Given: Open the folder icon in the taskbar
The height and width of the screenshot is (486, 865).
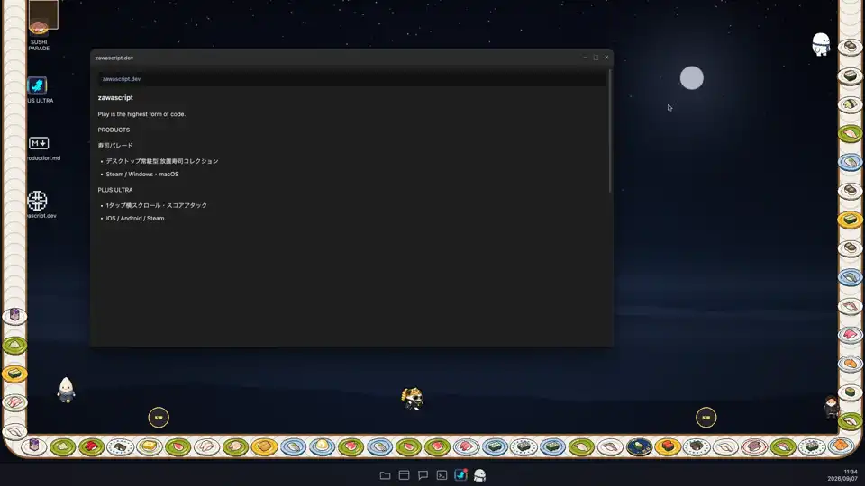Looking at the screenshot, I should point(385,475).
